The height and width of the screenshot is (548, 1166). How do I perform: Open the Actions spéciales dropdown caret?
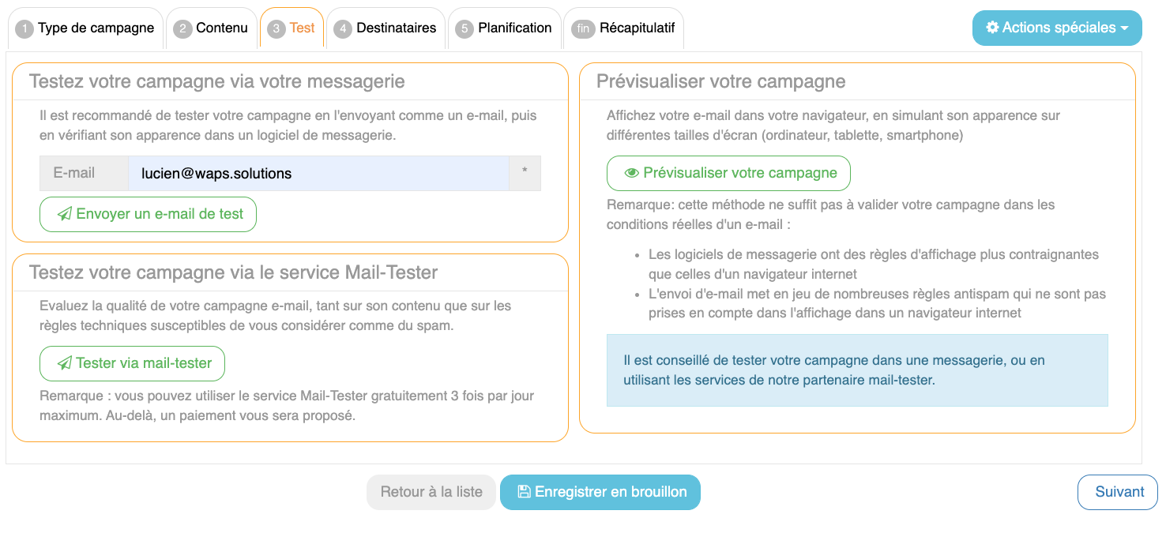click(x=1123, y=28)
